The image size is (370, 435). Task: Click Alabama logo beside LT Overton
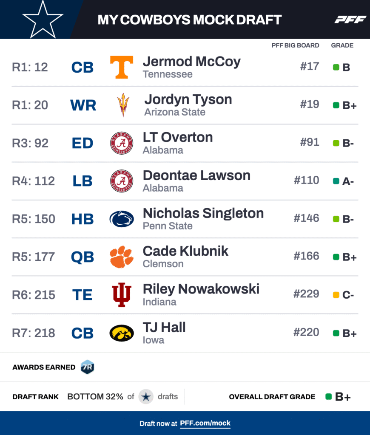122,143
